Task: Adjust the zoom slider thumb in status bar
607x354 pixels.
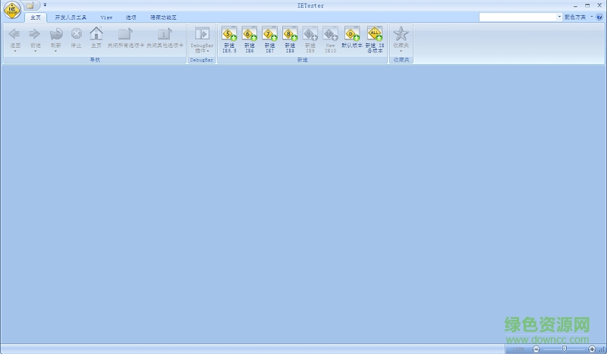Action: 564,349
